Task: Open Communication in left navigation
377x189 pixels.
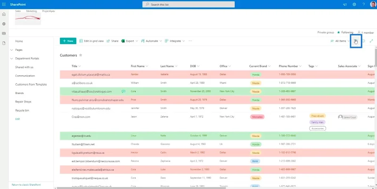Action: [x=25, y=76]
